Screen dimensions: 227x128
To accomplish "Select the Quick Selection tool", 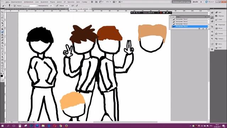I will (2, 21).
